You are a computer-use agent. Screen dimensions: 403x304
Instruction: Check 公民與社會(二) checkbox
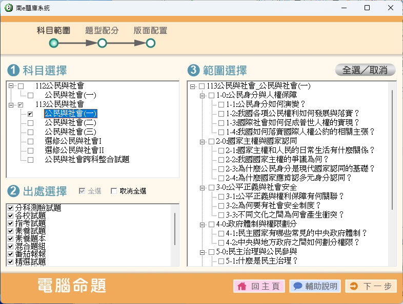[31, 123]
